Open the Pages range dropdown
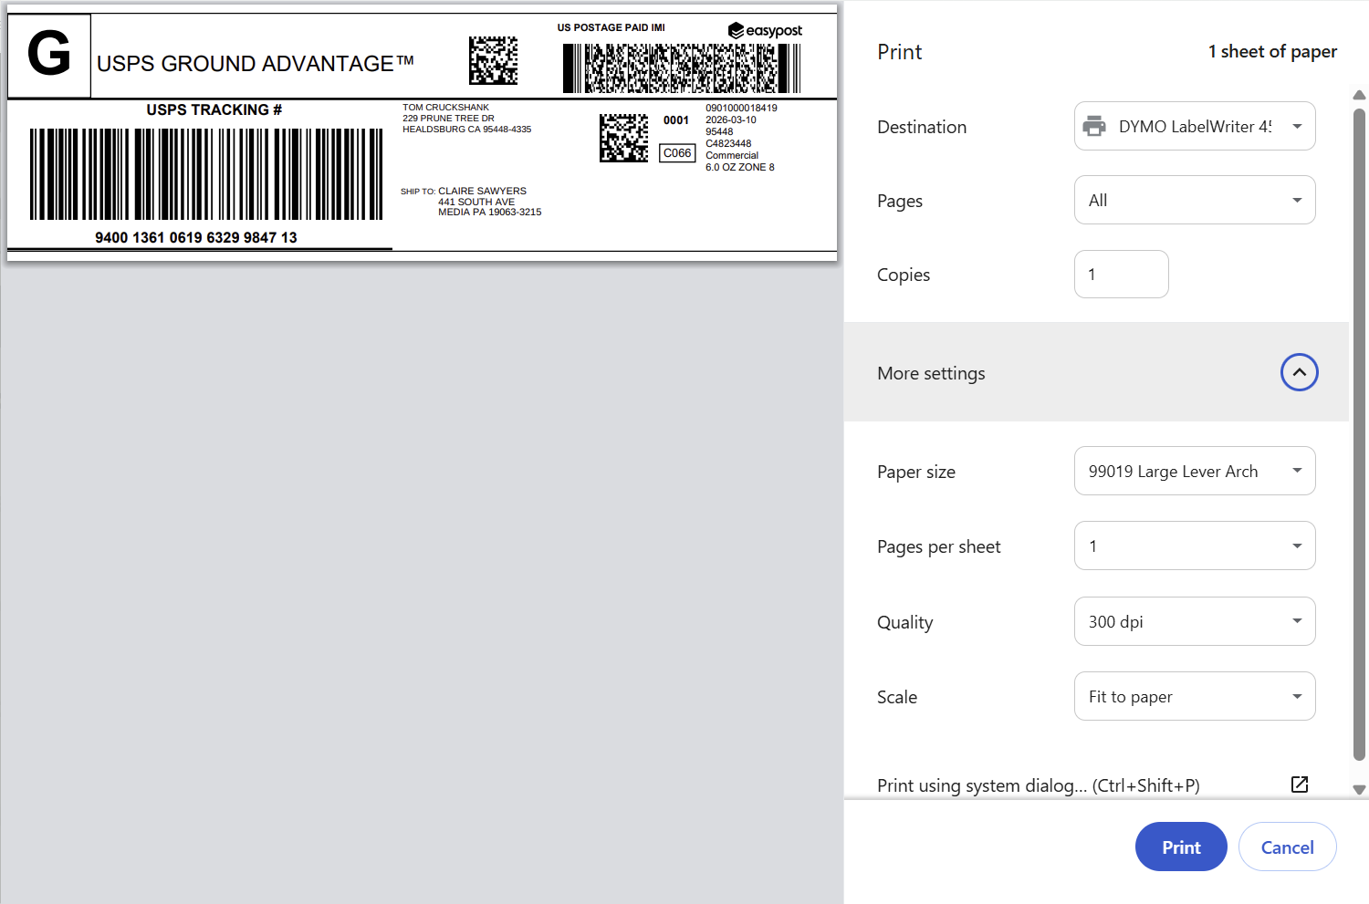Viewport: 1369px width, 904px height. coord(1195,200)
